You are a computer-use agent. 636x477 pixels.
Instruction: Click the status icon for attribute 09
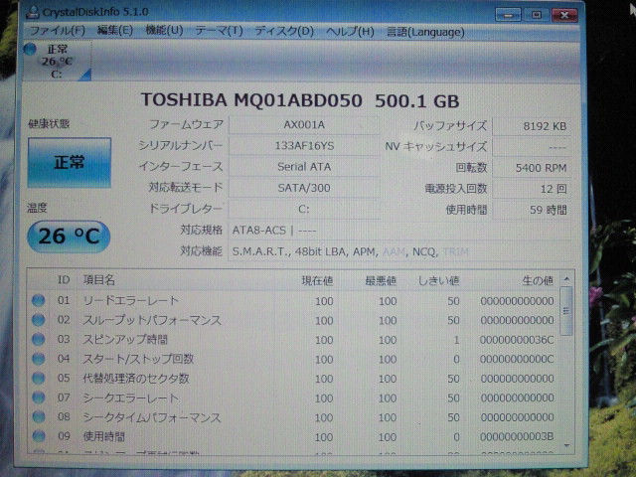(38, 436)
